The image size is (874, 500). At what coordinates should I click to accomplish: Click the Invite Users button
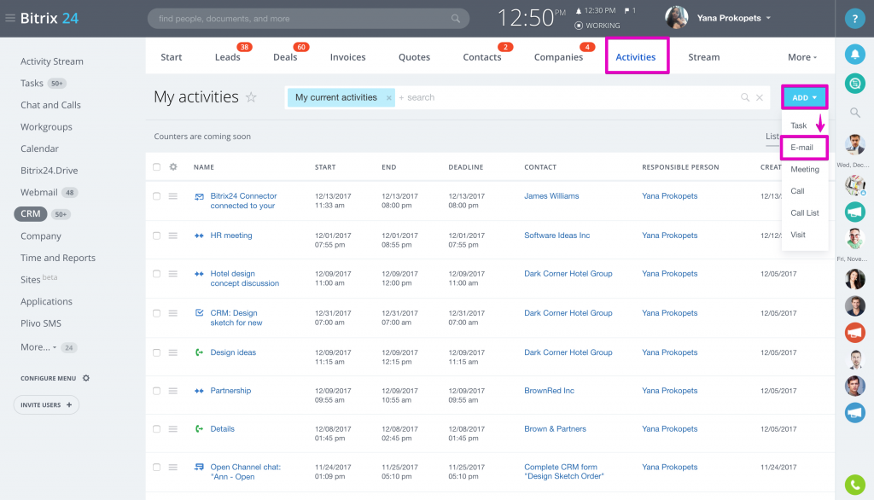46,404
